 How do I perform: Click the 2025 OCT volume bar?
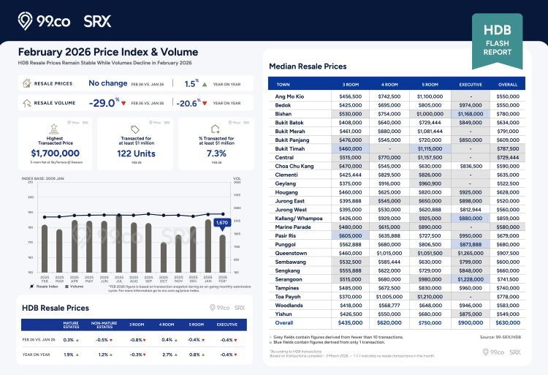coord(164,257)
